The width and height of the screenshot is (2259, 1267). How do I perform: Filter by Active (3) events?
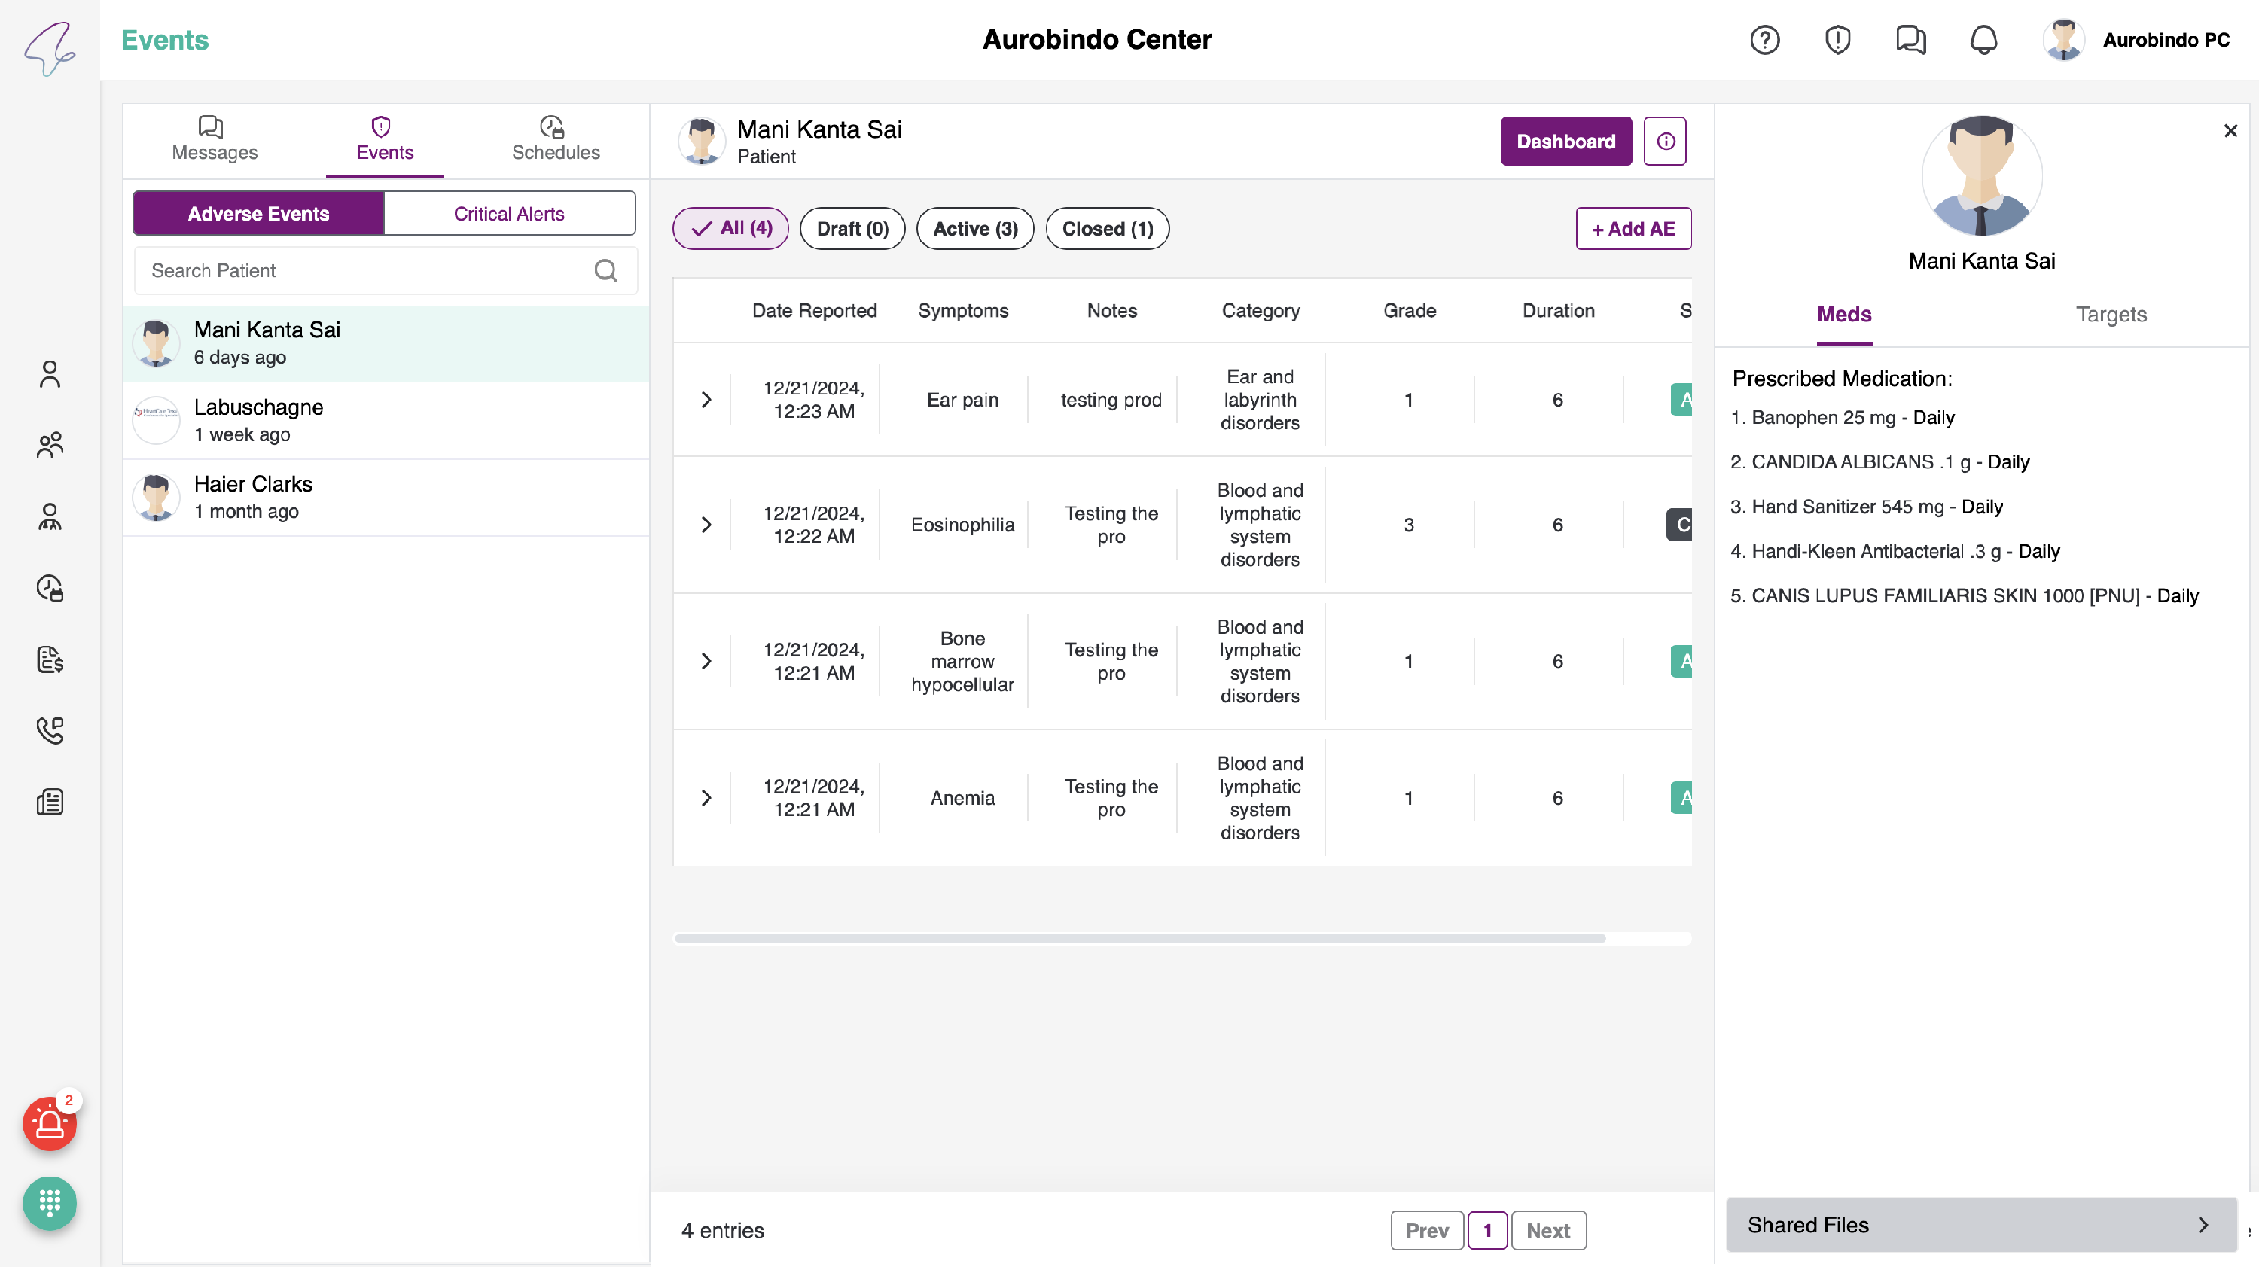pos(974,229)
